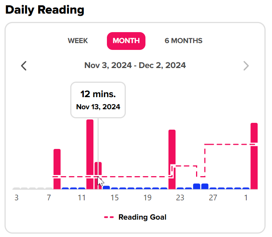The width and height of the screenshot is (272, 237).
Task: Click the date range Nov 3 - Dec 2 label
Action: click(x=135, y=65)
